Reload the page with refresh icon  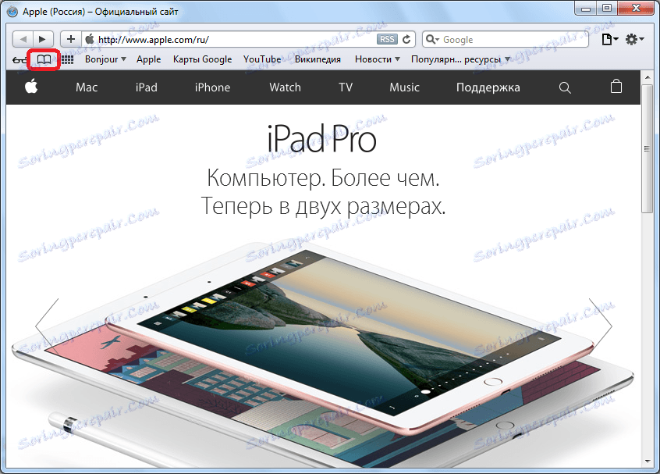[406, 39]
